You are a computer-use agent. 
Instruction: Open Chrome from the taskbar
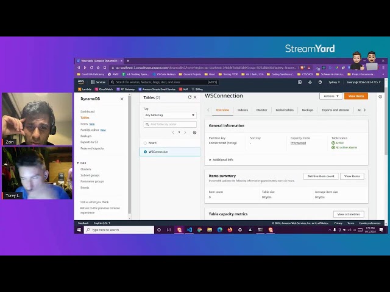pos(199,230)
